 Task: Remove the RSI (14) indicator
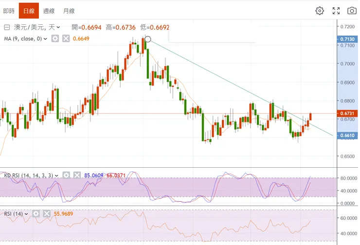[46, 213]
